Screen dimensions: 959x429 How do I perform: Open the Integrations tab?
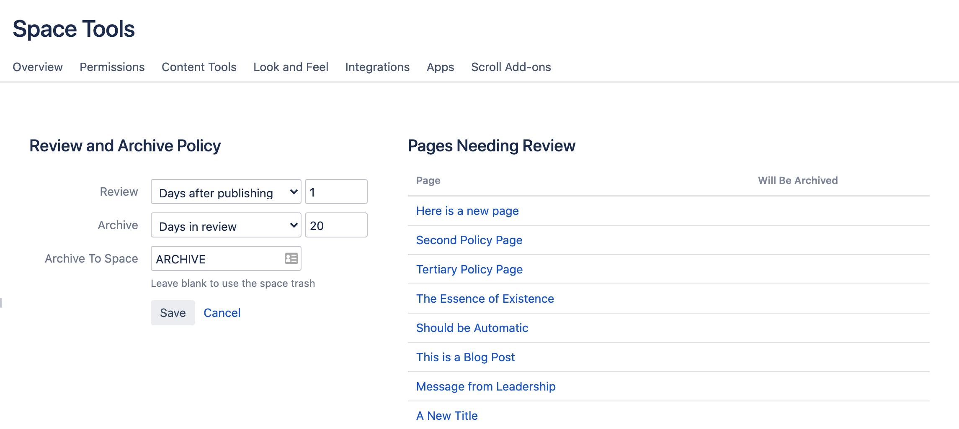tap(377, 67)
